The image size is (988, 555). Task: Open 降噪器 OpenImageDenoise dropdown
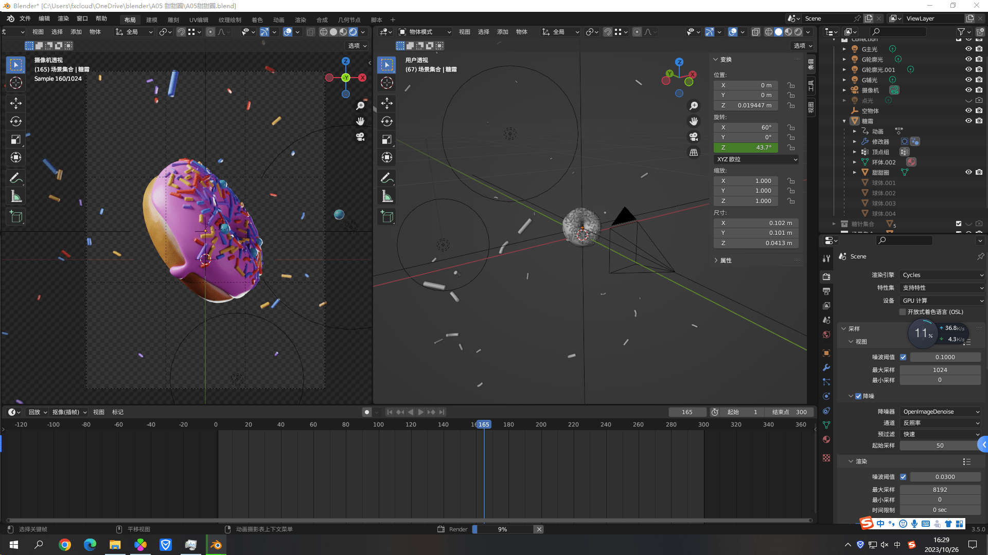coord(941,412)
